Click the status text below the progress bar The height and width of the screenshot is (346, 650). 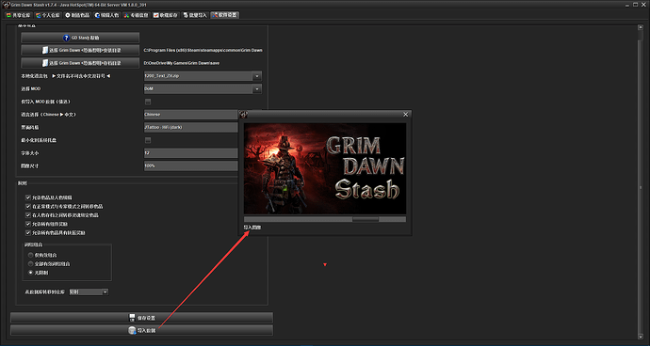pyautogui.click(x=252, y=228)
